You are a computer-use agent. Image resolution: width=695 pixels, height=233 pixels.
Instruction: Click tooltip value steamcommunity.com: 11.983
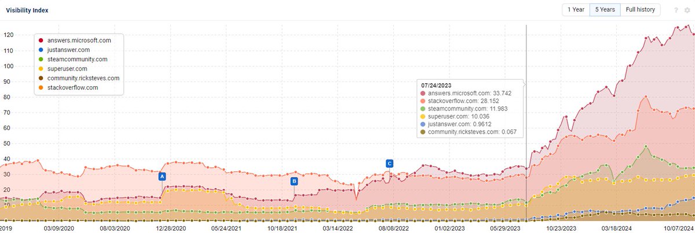[x=469, y=109]
